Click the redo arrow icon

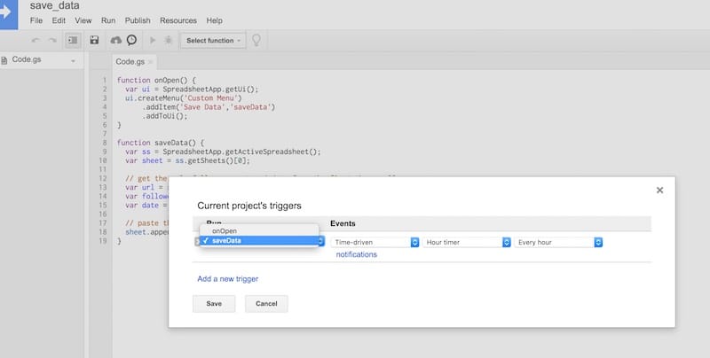pyautogui.click(x=52, y=40)
